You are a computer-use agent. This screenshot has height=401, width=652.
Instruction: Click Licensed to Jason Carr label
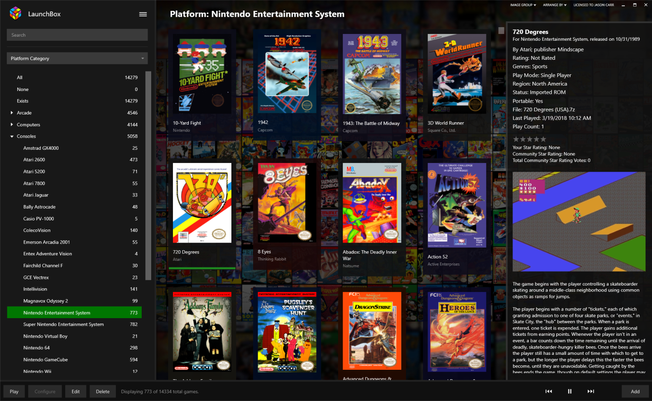[594, 5]
